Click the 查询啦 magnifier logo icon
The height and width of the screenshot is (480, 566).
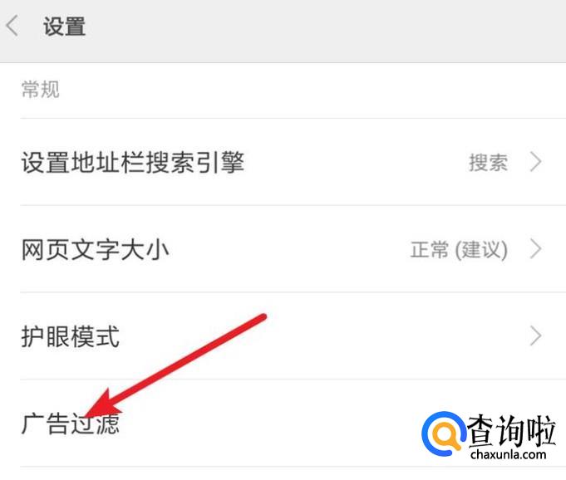(x=443, y=433)
